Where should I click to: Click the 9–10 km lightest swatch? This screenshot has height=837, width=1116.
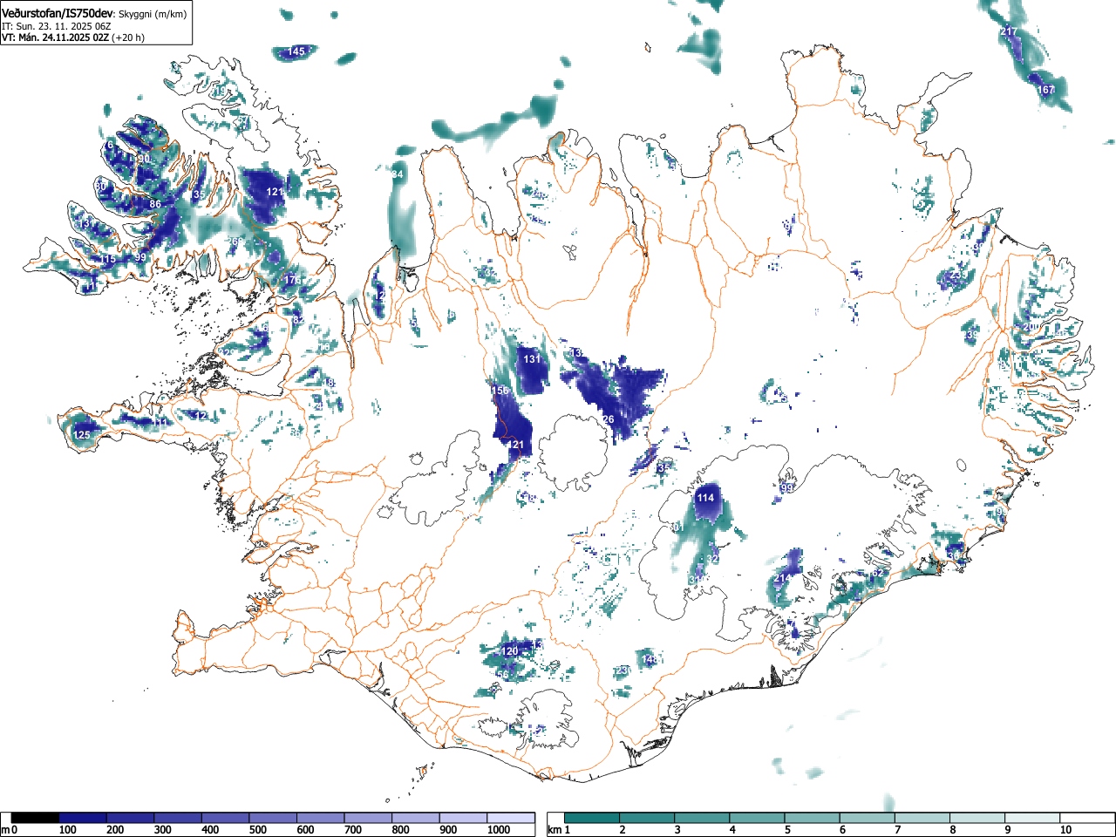1031,818
